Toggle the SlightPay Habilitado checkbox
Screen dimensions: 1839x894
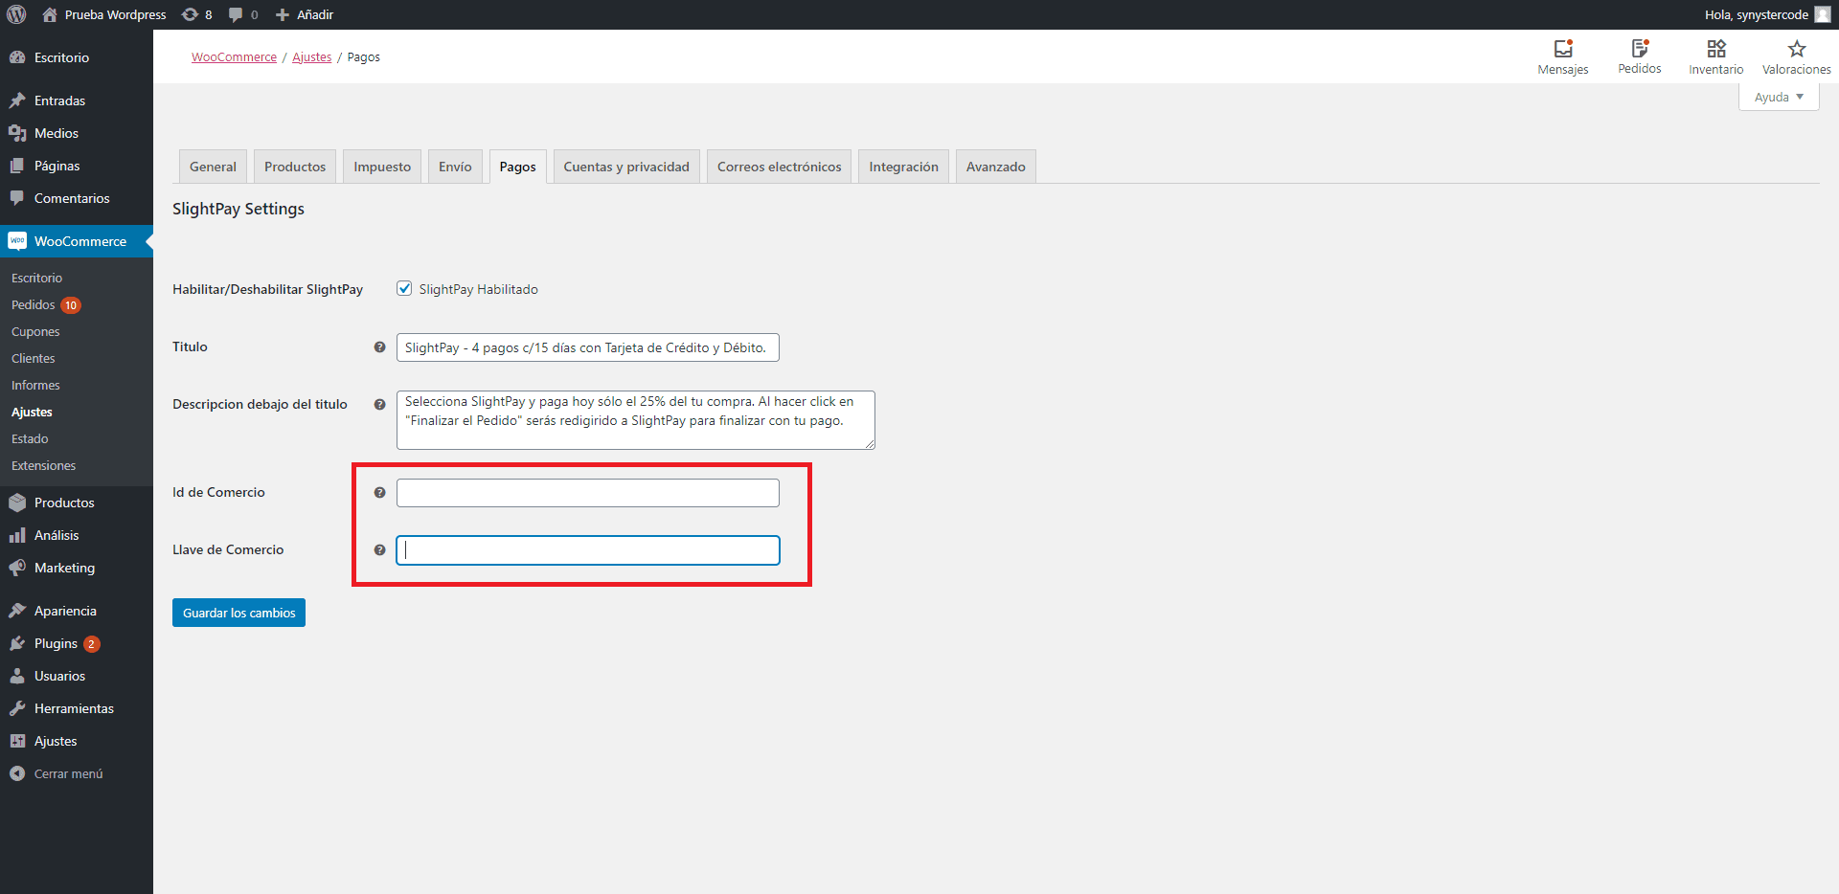coord(404,288)
